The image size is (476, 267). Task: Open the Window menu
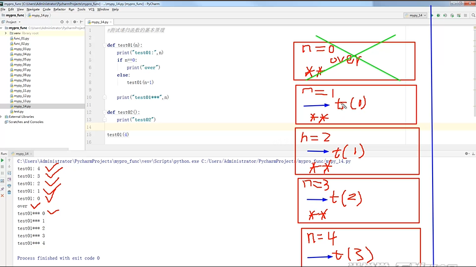(x=103, y=10)
